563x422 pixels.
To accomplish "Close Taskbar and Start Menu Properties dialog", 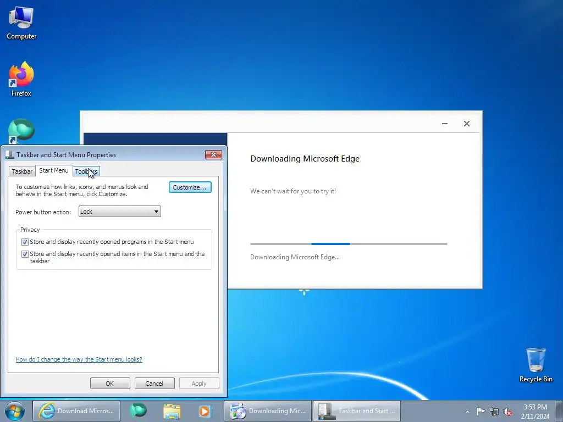I will tap(214, 154).
